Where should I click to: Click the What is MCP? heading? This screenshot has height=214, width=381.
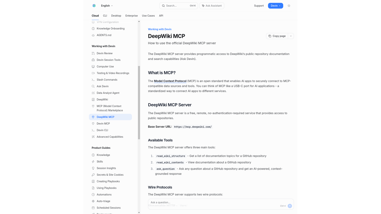coord(162,73)
